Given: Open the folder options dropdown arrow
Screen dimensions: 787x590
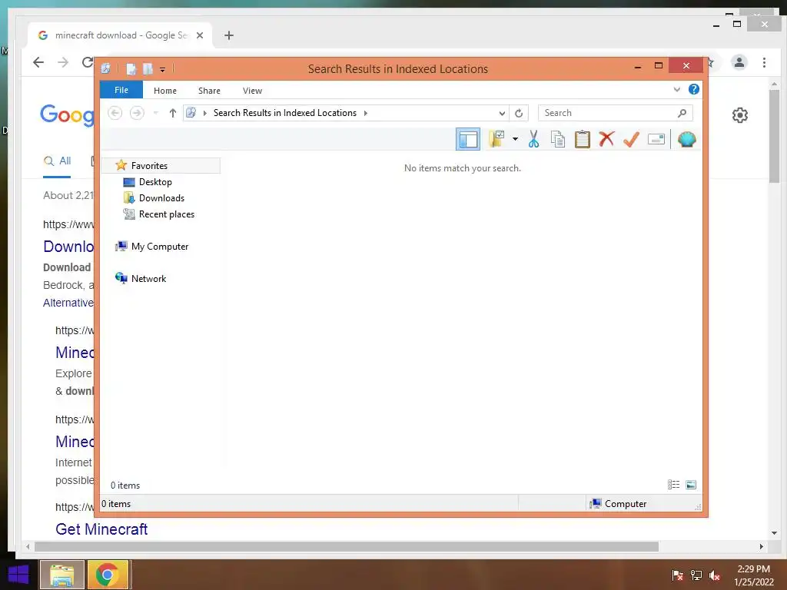Looking at the screenshot, I should pos(515,139).
